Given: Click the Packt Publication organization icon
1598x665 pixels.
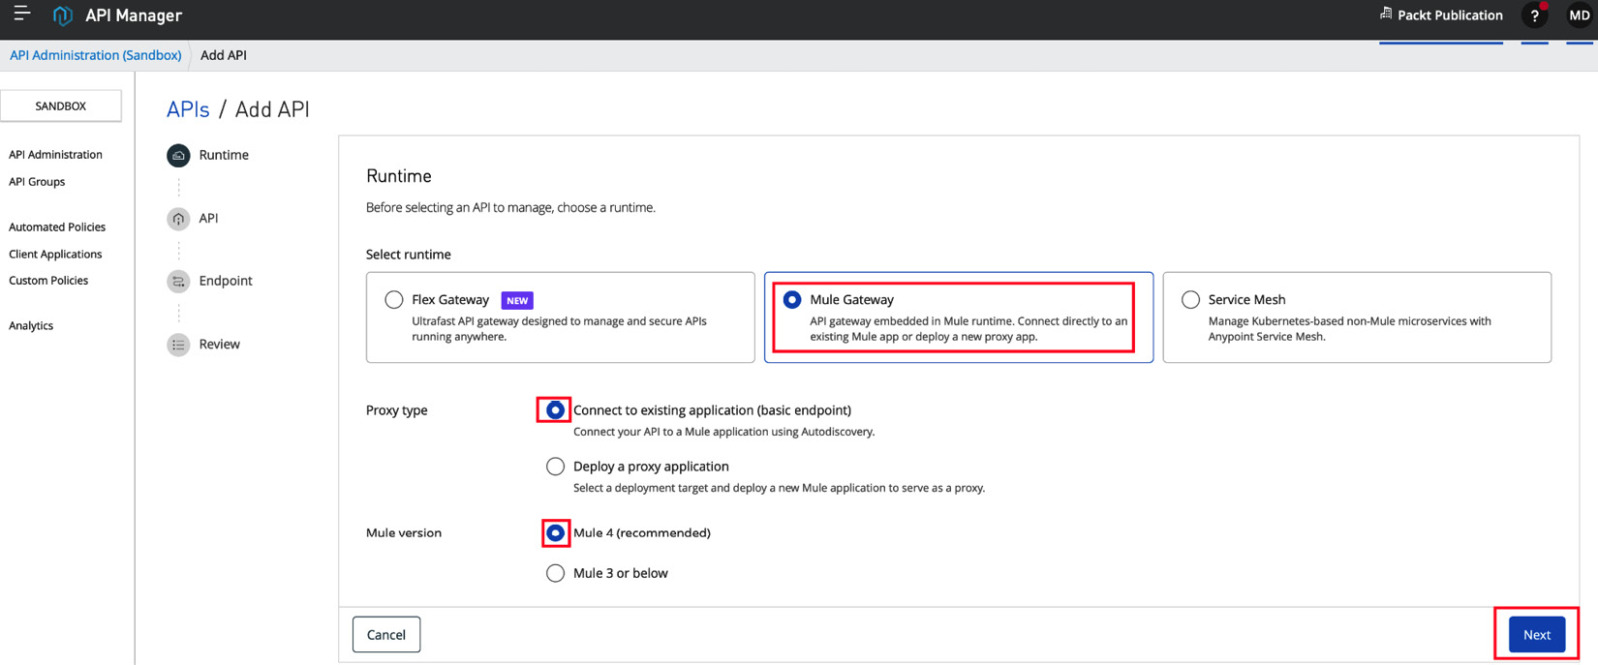Looking at the screenshot, I should [x=1386, y=14].
